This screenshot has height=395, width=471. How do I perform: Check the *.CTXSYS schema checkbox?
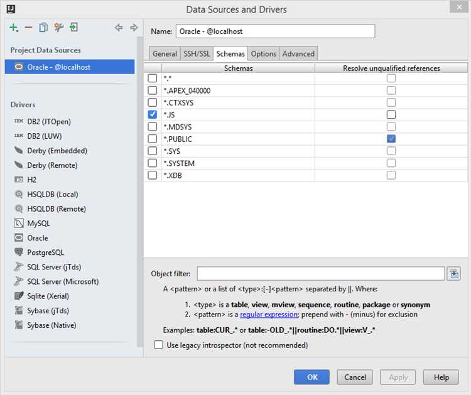pos(153,102)
